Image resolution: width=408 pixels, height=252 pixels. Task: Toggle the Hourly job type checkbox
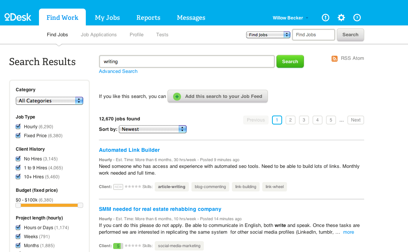coord(18,126)
